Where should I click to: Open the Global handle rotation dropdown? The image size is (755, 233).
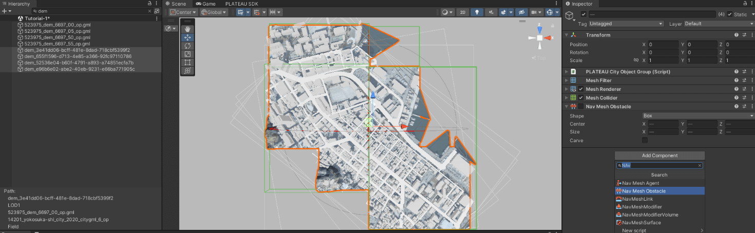coord(215,12)
